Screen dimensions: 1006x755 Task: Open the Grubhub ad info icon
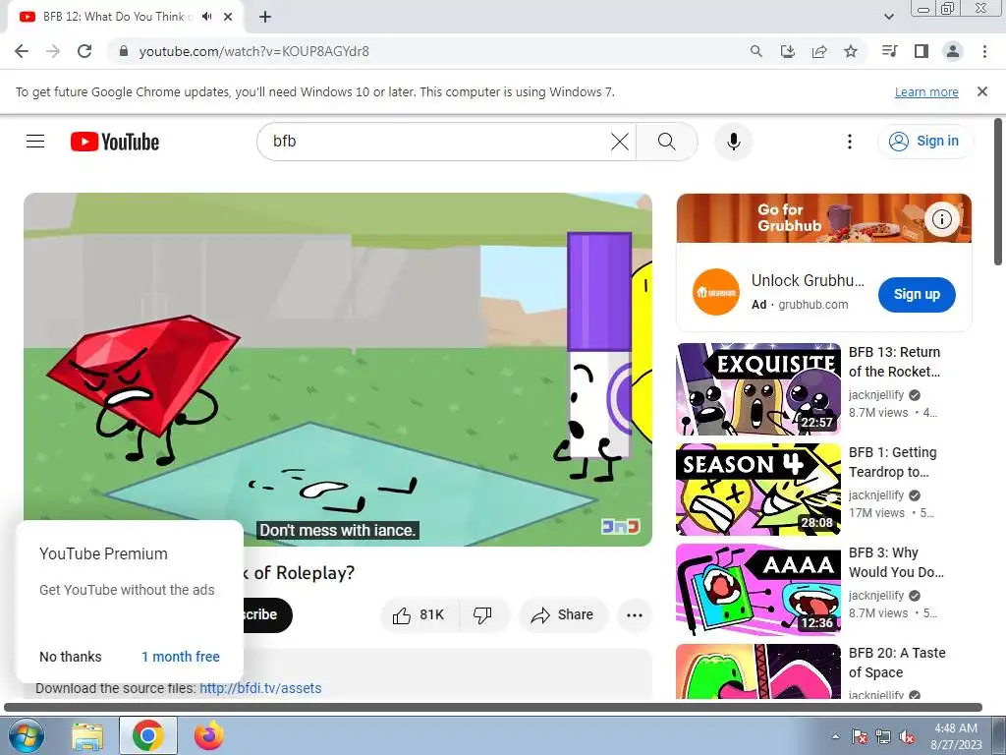pos(941,219)
